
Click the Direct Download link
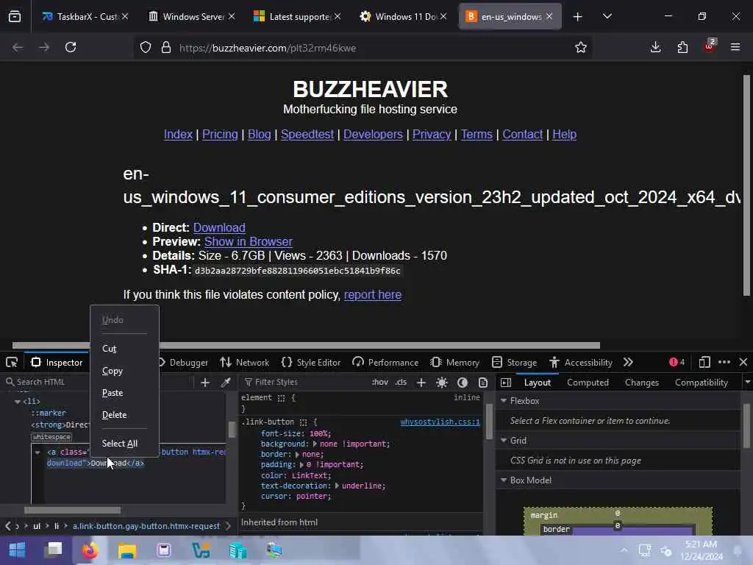[x=219, y=228]
